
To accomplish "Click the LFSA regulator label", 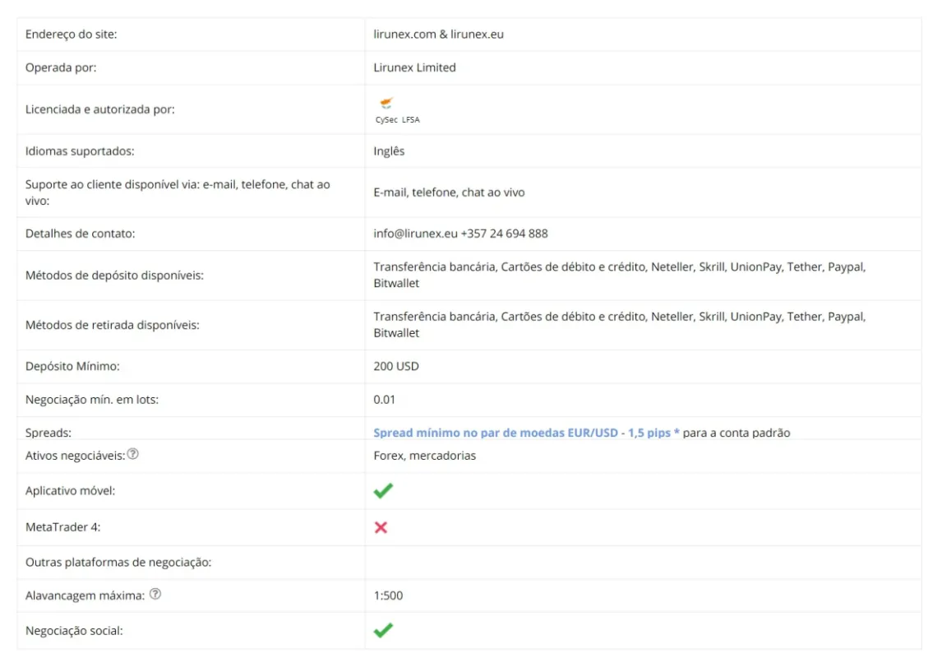I will 411,119.
